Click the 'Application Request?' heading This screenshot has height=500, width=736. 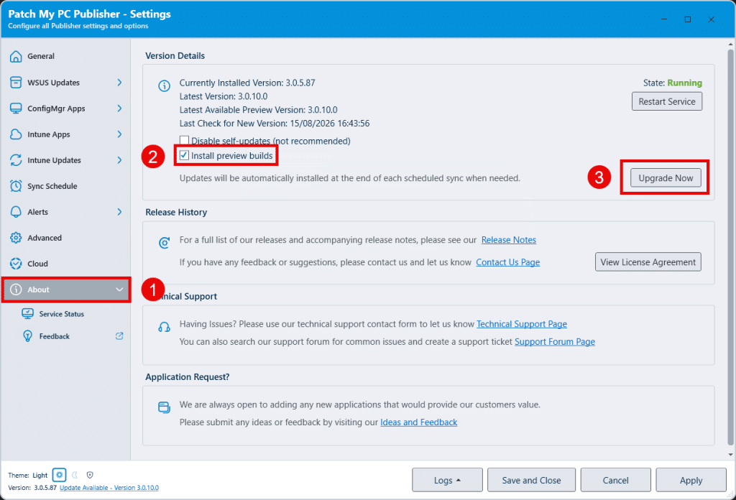pos(188,377)
